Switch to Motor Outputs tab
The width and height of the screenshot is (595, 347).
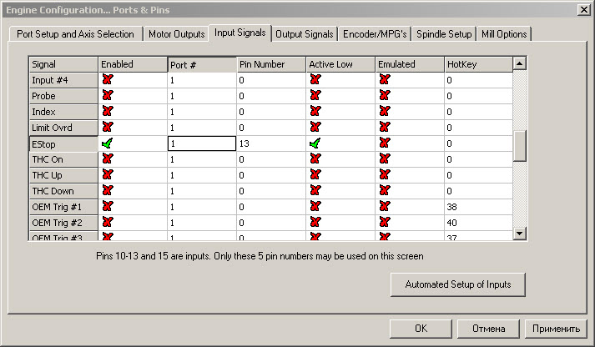[176, 34]
